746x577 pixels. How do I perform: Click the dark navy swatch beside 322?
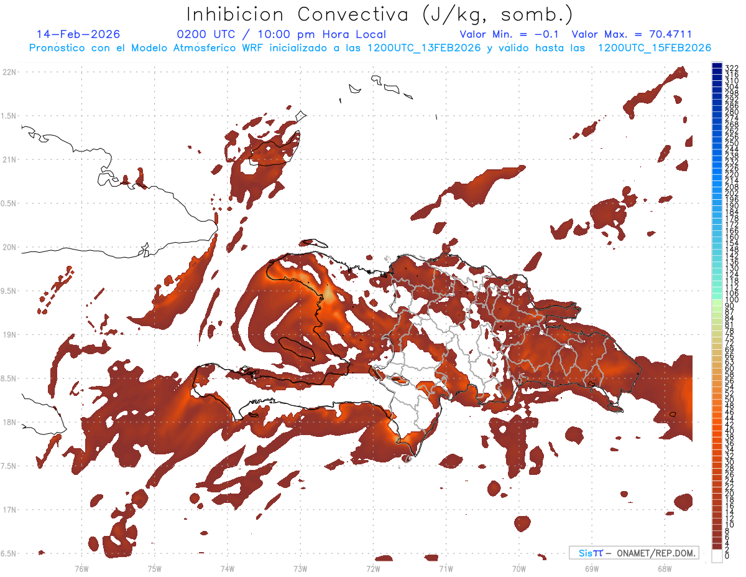717,66
